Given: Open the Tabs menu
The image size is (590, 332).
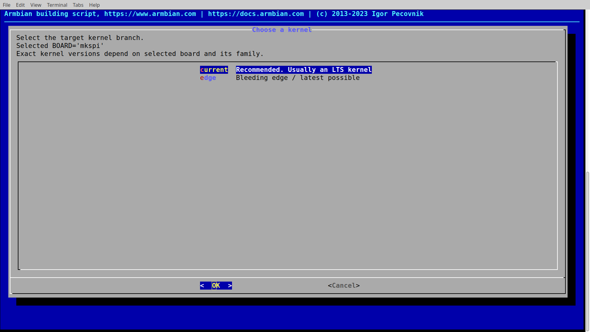Looking at the screenshot, I should click(x=78, y=5).
